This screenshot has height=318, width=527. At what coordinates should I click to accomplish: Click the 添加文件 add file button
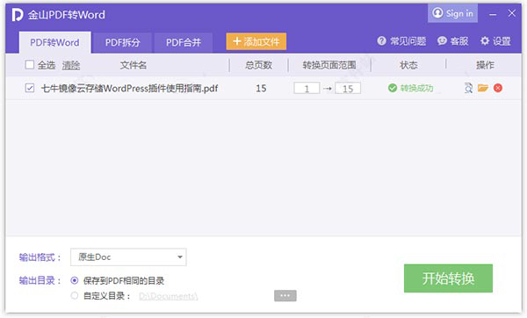(x=256, y=41)
